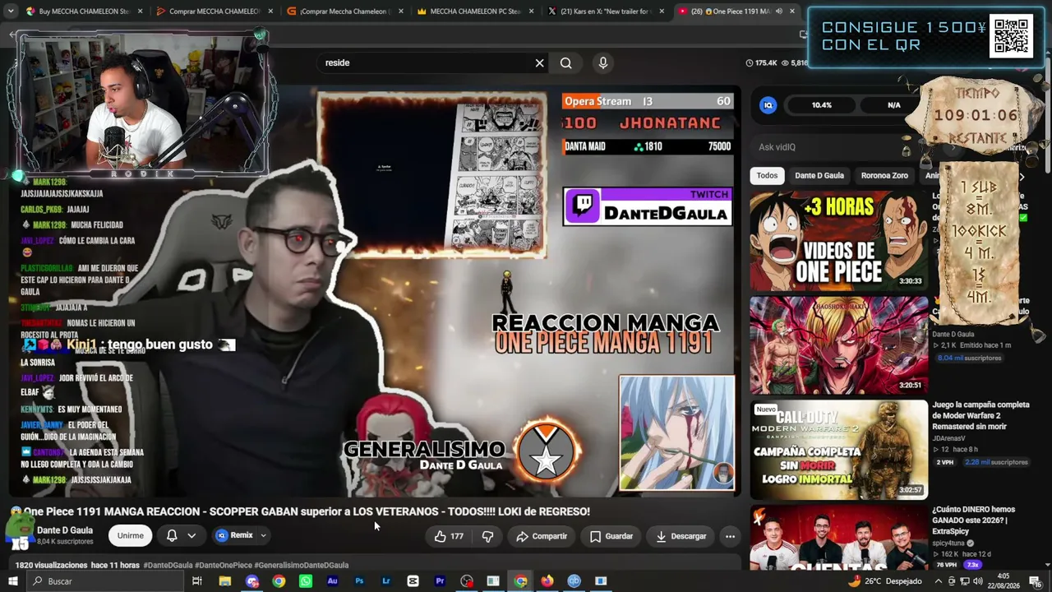Click the #DanteOnePiece hashtag
Screen dimensions: 1052x592
coord(224,566)
